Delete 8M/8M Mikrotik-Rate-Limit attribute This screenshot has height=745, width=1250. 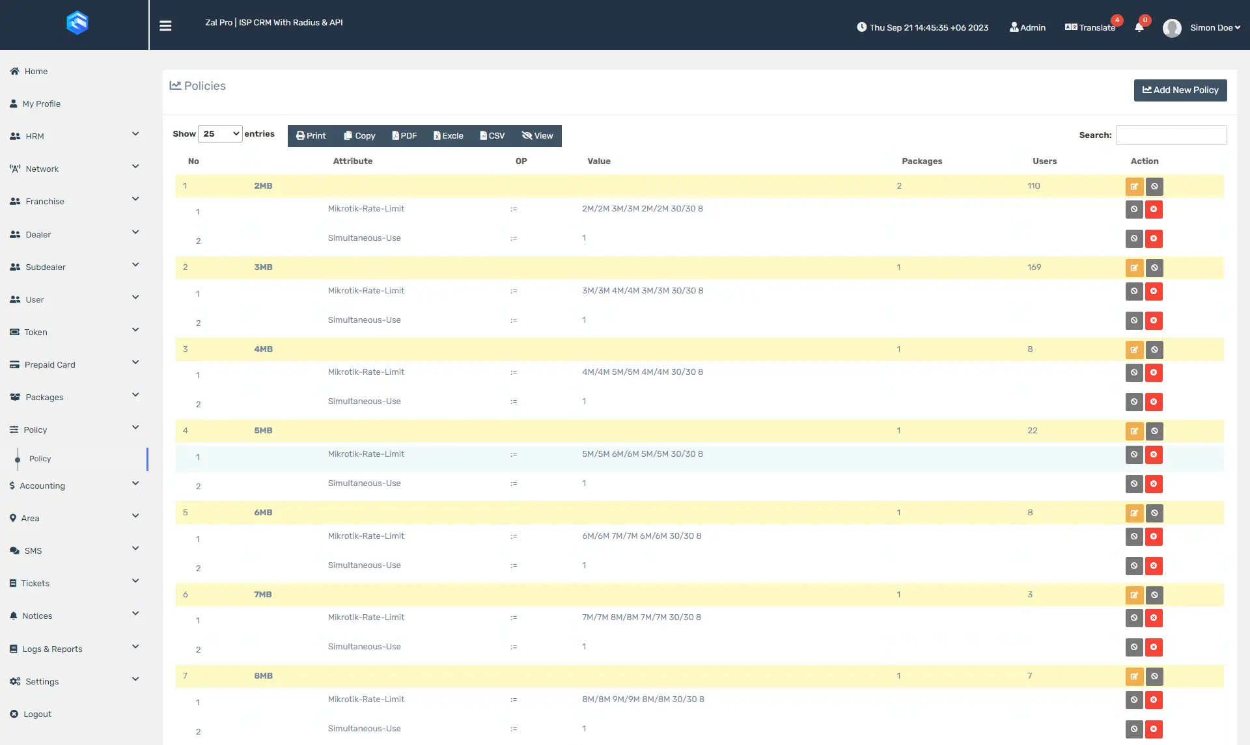pos(1154,700)
